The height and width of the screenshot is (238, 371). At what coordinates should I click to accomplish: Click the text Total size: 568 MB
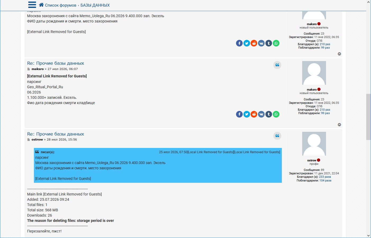[x=43, y=210]
